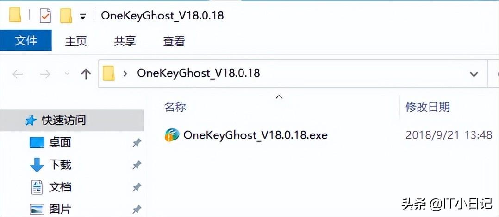Click the OneKeyGhost_V18.0.18 address bar path
The width and height of the screenshot is (499, 217).
click(198, 73)
